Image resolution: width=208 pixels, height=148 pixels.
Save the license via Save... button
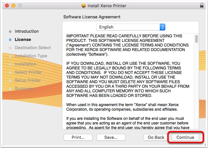point(111,137)
